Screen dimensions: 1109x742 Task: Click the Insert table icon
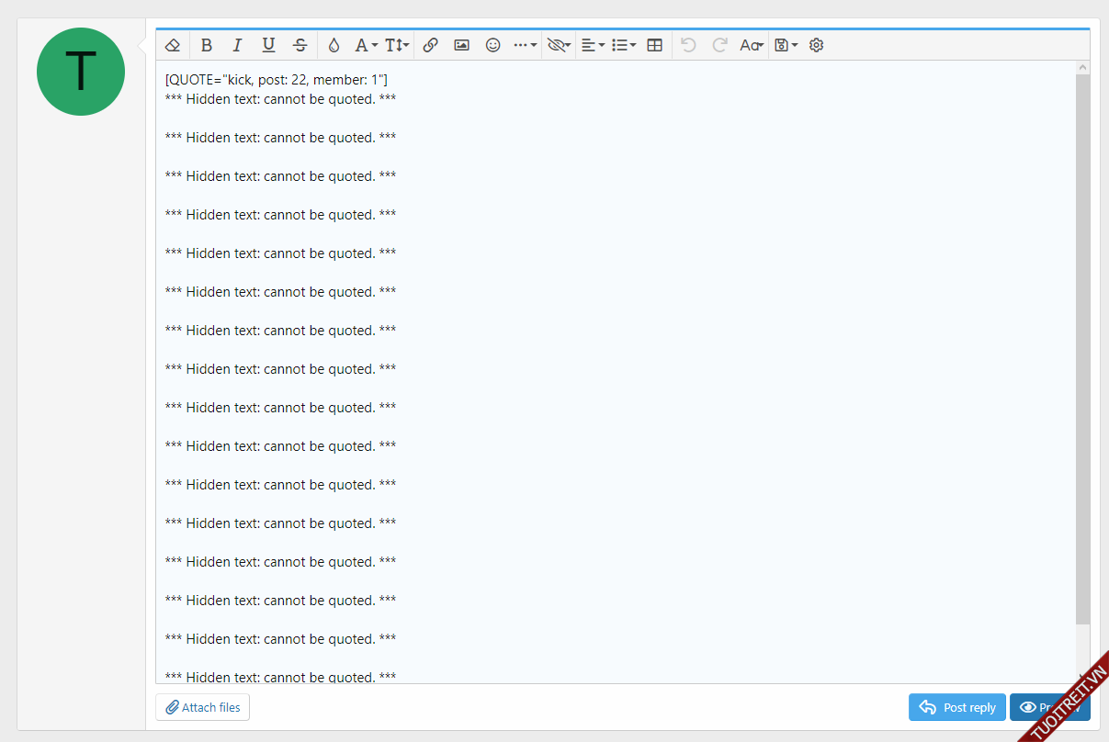655,45
